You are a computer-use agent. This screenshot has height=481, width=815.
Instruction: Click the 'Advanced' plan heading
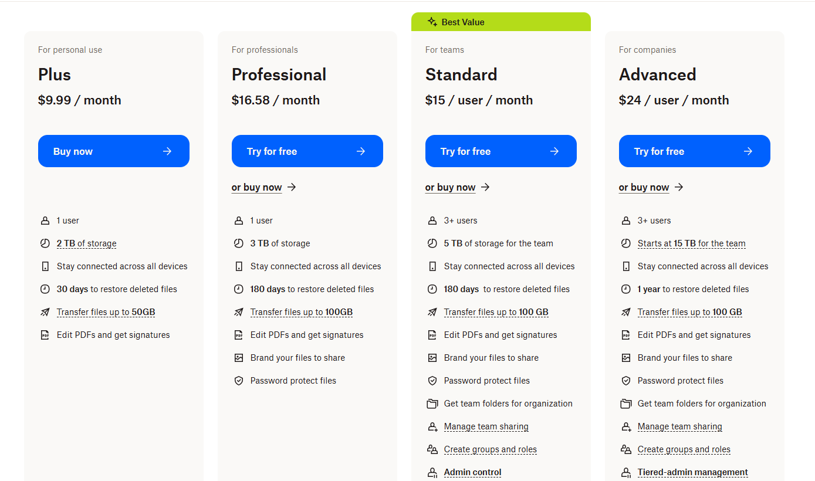pos(658,74)
